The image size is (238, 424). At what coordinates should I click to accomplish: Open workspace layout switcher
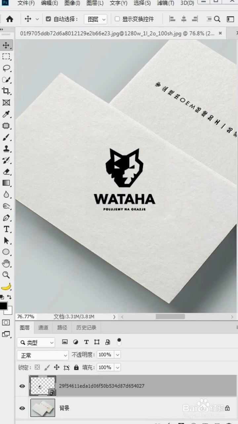pyautogui.click(x=230, y=19)
